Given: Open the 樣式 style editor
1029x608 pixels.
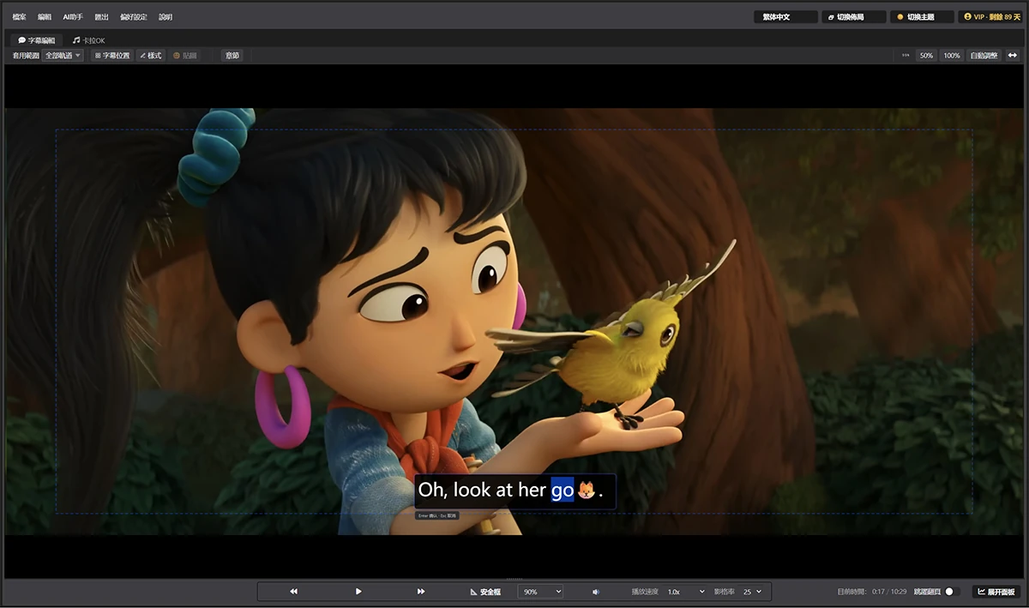Looking at the screenshot, I should point(150,56).
